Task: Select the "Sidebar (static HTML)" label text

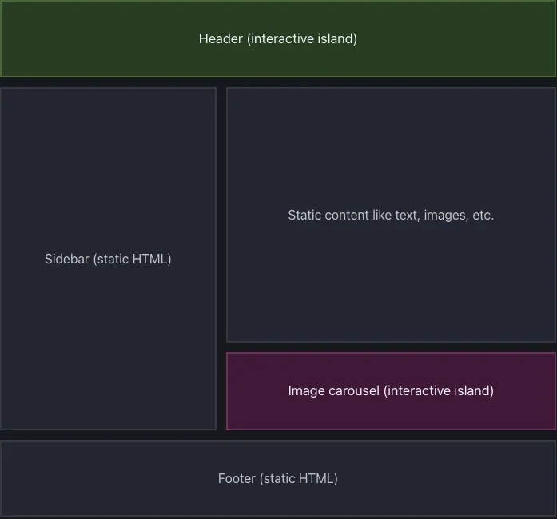Action: pyautogui.click(x=108, y=259)
